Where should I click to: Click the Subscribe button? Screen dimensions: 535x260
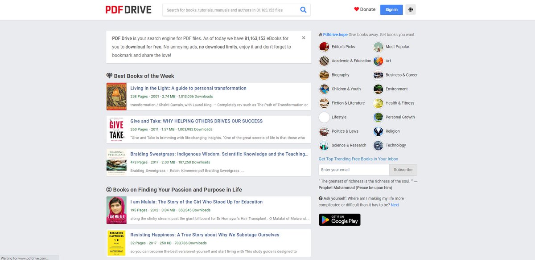403,170
